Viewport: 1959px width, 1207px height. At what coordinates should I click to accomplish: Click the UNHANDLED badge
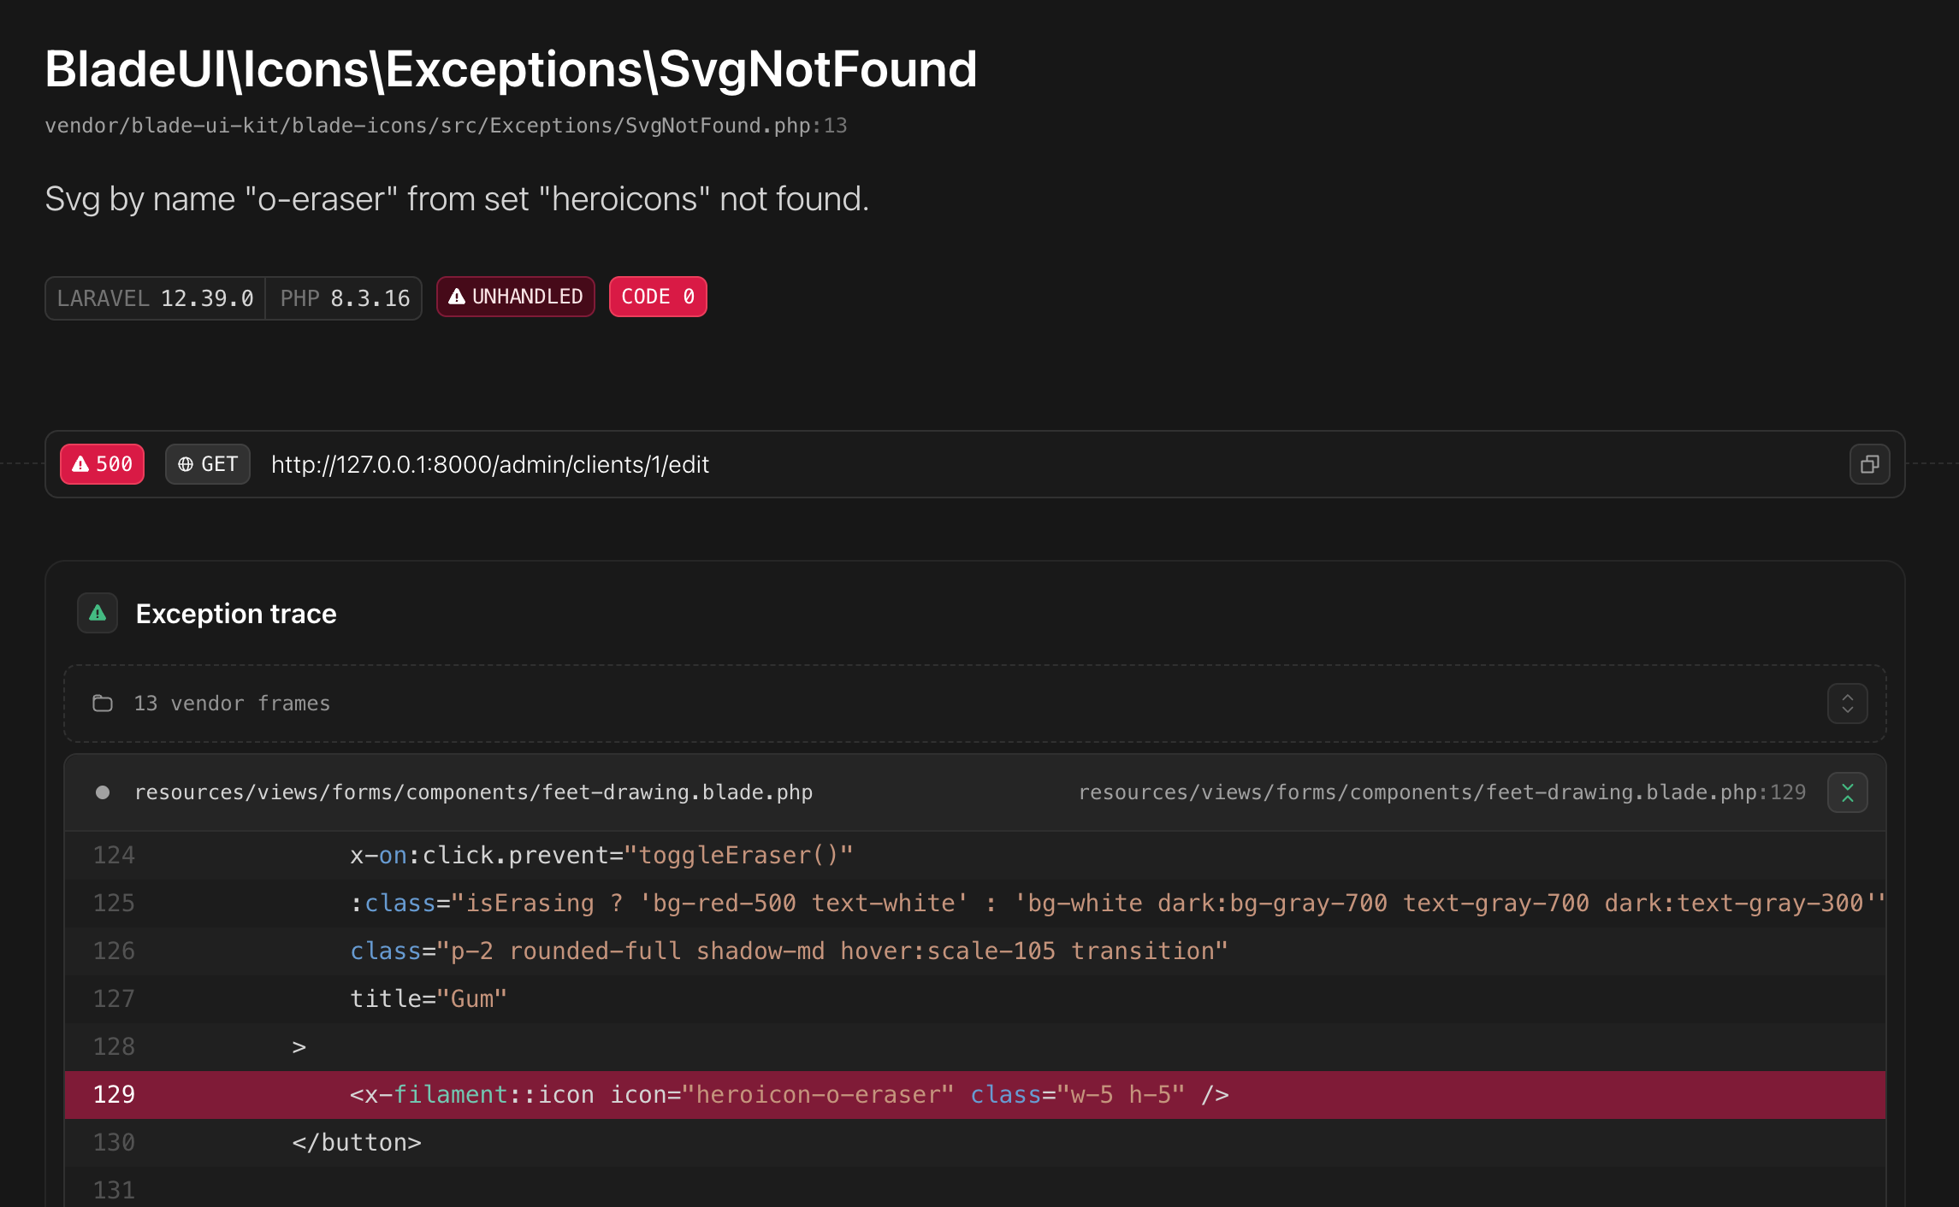point(515,297)
